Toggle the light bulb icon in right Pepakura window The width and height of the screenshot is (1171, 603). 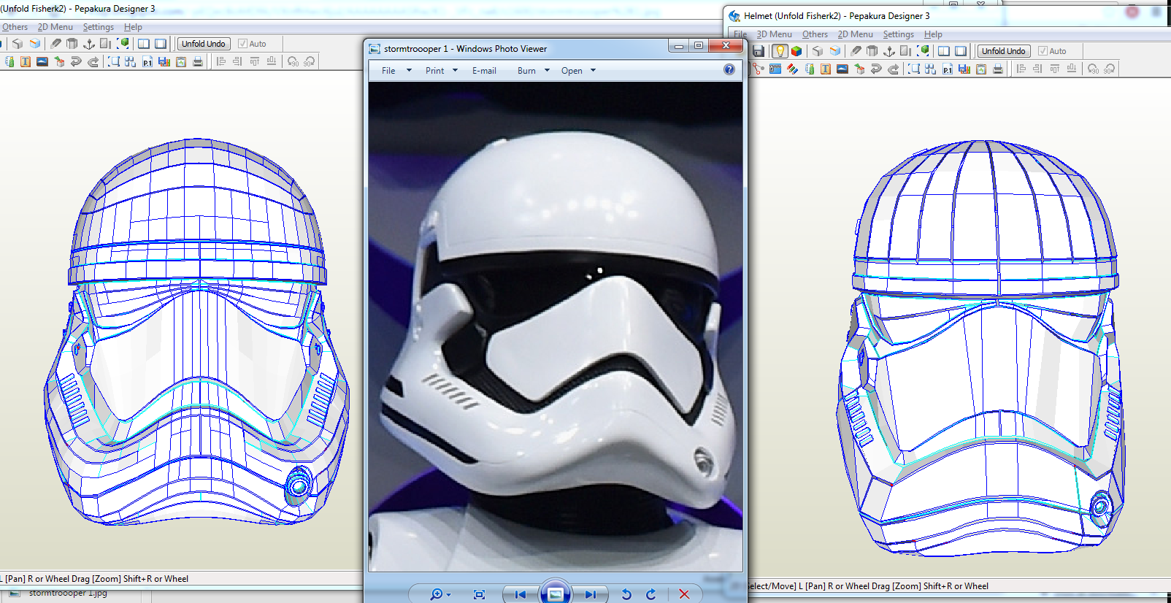pos(780,51)
